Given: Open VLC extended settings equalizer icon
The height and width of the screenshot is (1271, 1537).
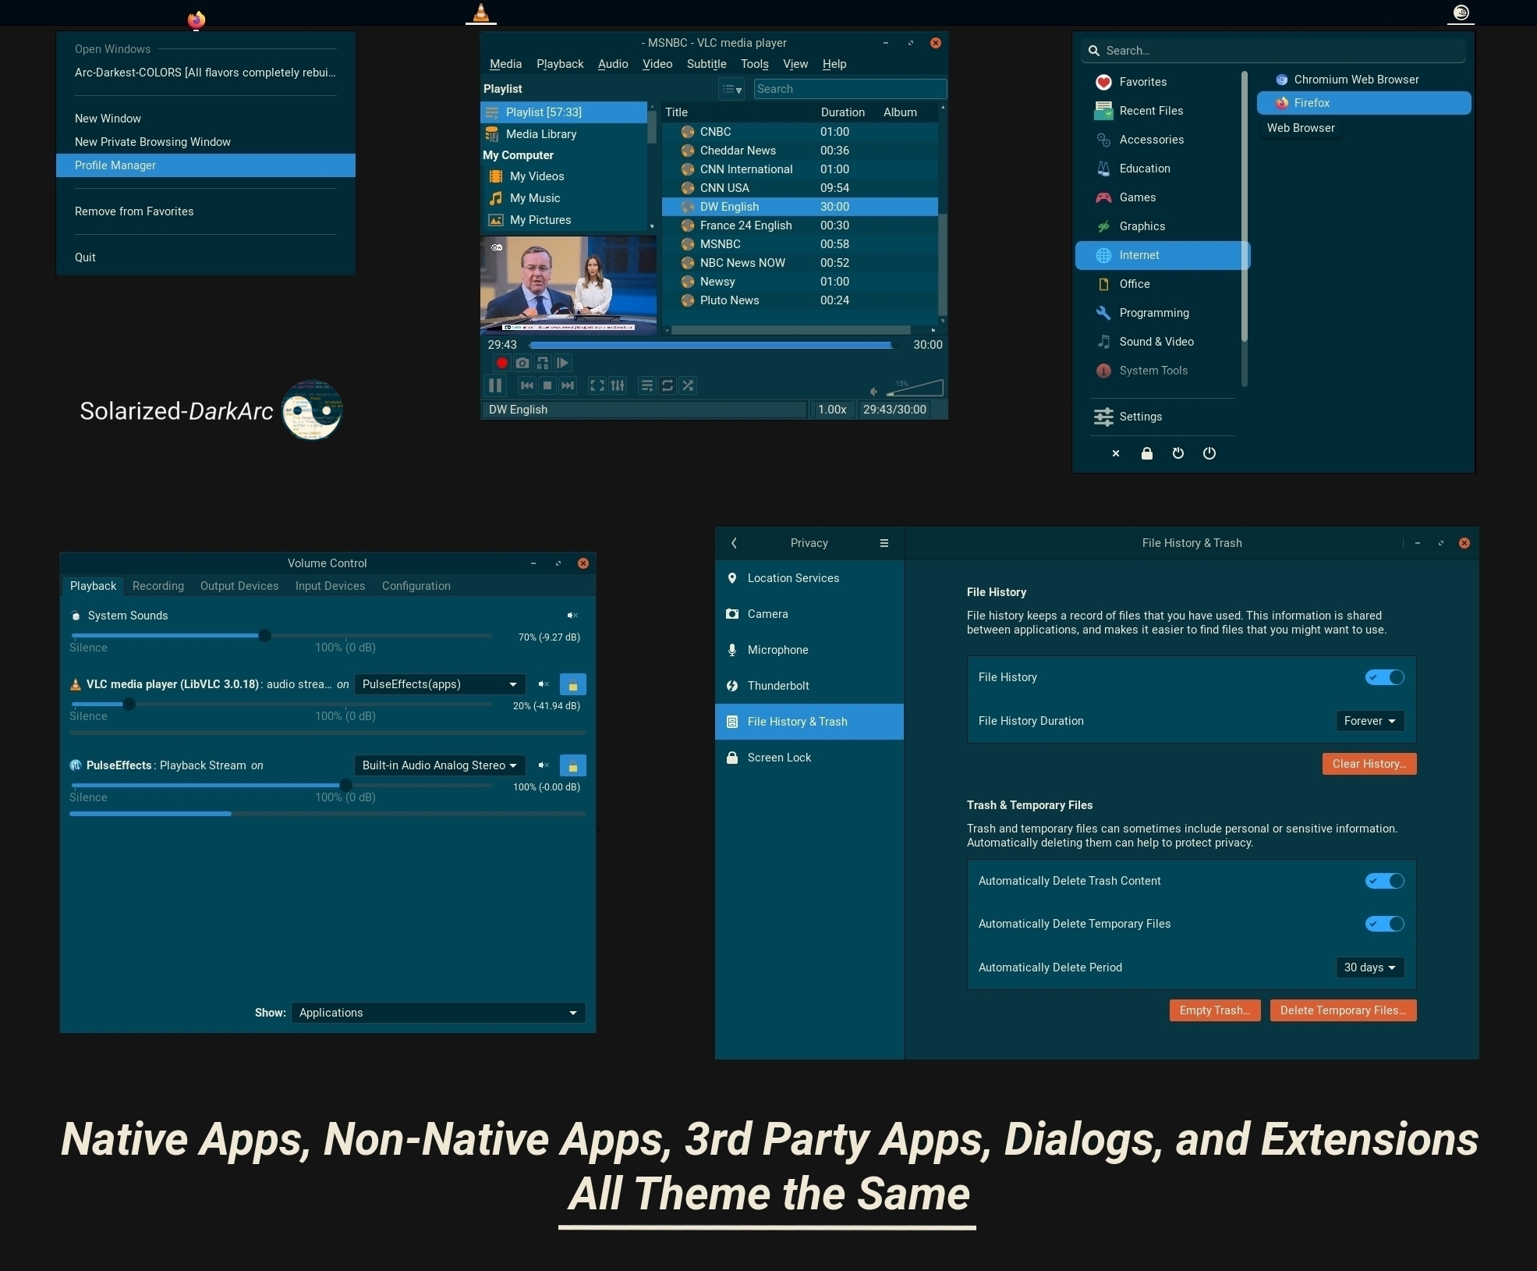Looking at the screenshot, I should coord(618,385).
